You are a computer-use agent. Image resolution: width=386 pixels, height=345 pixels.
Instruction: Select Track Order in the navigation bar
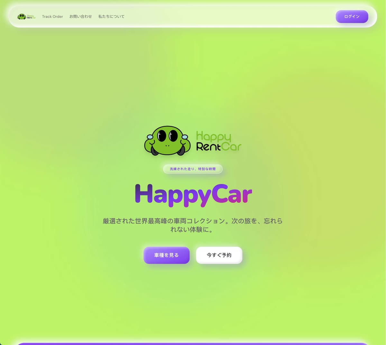52,16
